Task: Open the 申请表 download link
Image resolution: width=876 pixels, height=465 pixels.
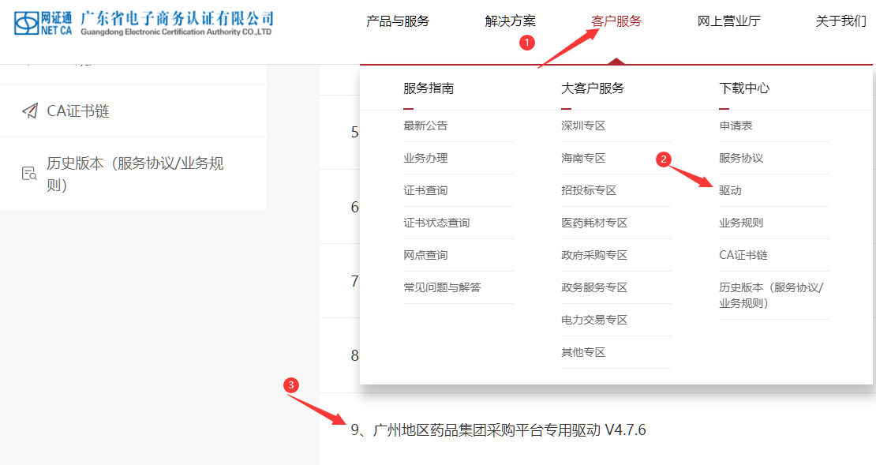Action: coord(736,126)
